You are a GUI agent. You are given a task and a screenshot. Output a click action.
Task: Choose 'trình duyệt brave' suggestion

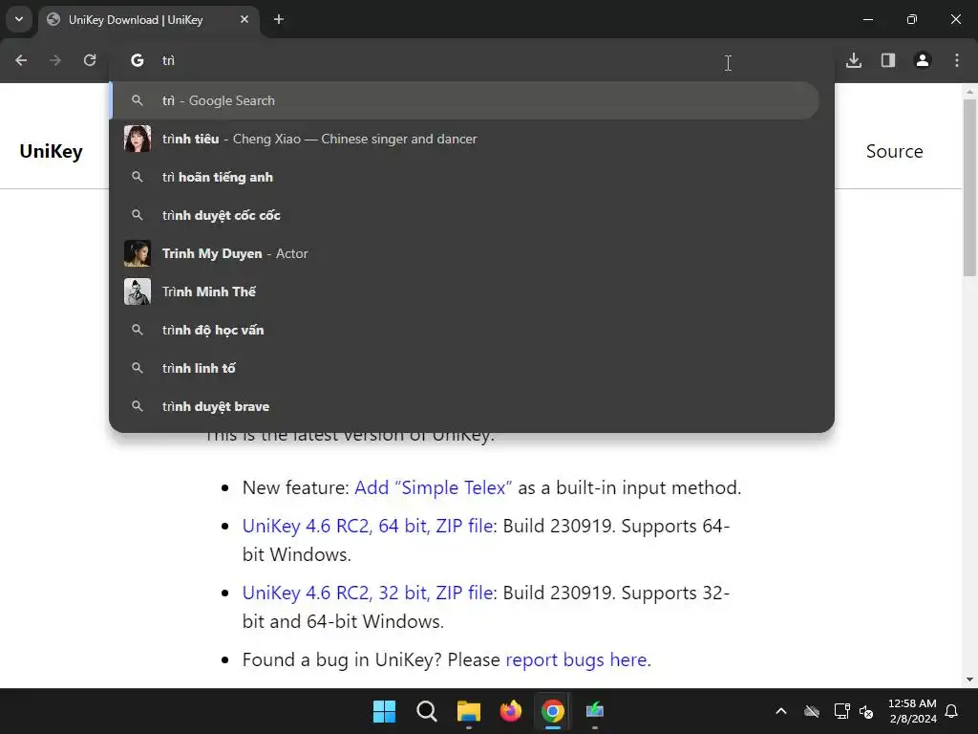(465, 406)
